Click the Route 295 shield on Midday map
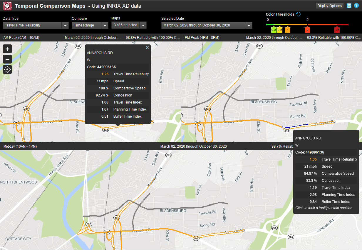Image resolution: width=362 pixels, height=250 pixels. pyautogui.click(x=274, y=228)
